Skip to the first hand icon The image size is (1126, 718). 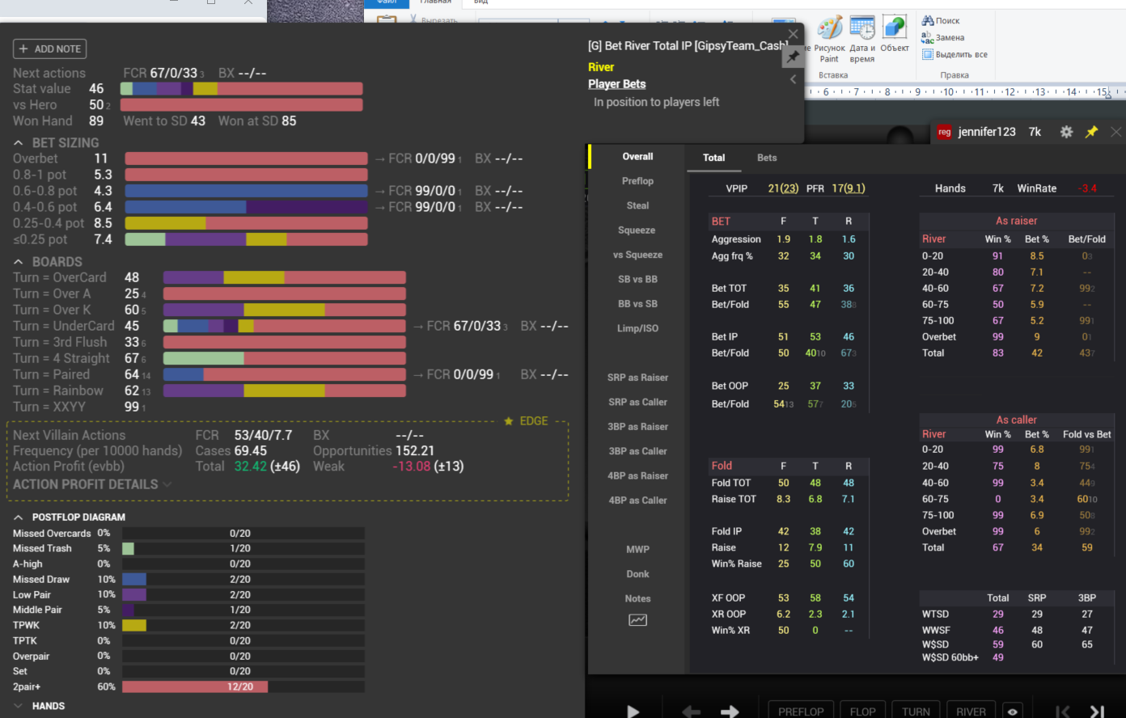click(x=1063, y=712)
